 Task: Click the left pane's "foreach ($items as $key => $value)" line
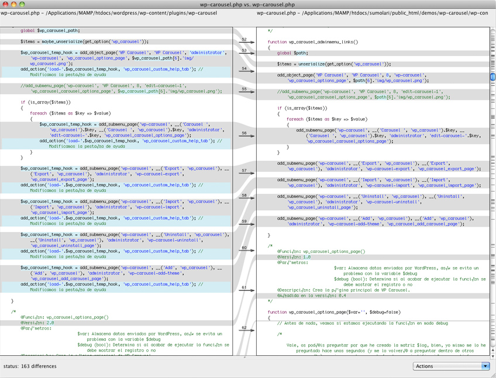click(70, 113)
